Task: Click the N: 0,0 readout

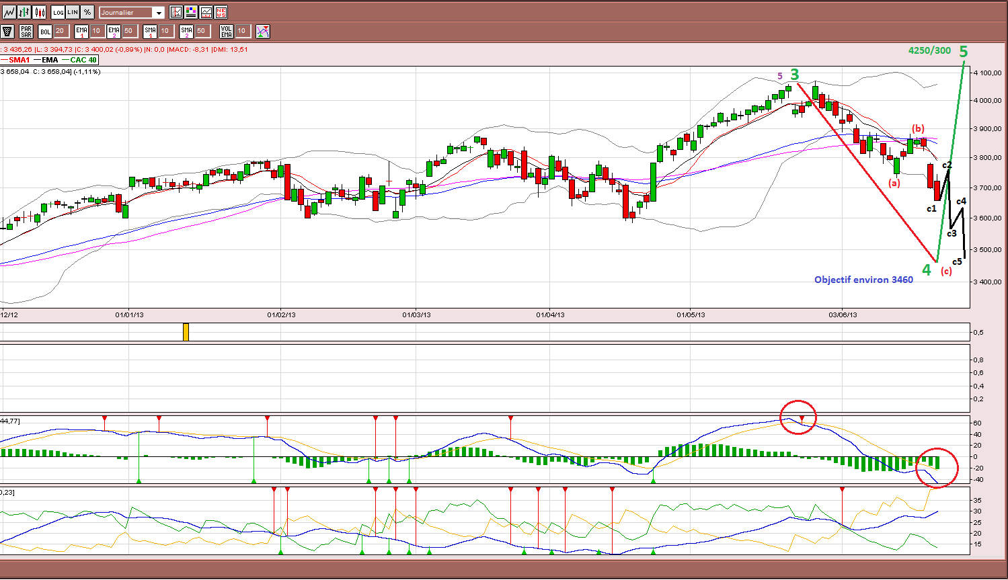Action: click(154, 49)
